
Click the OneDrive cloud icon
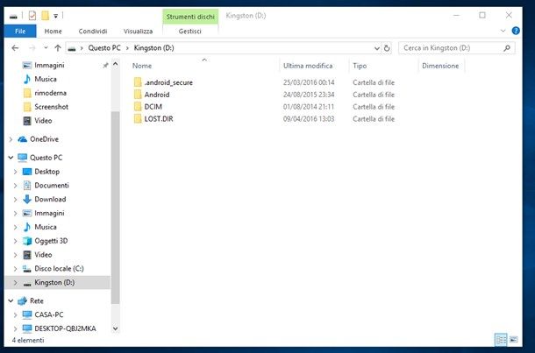pyautogui.click(x=23, y=139)
